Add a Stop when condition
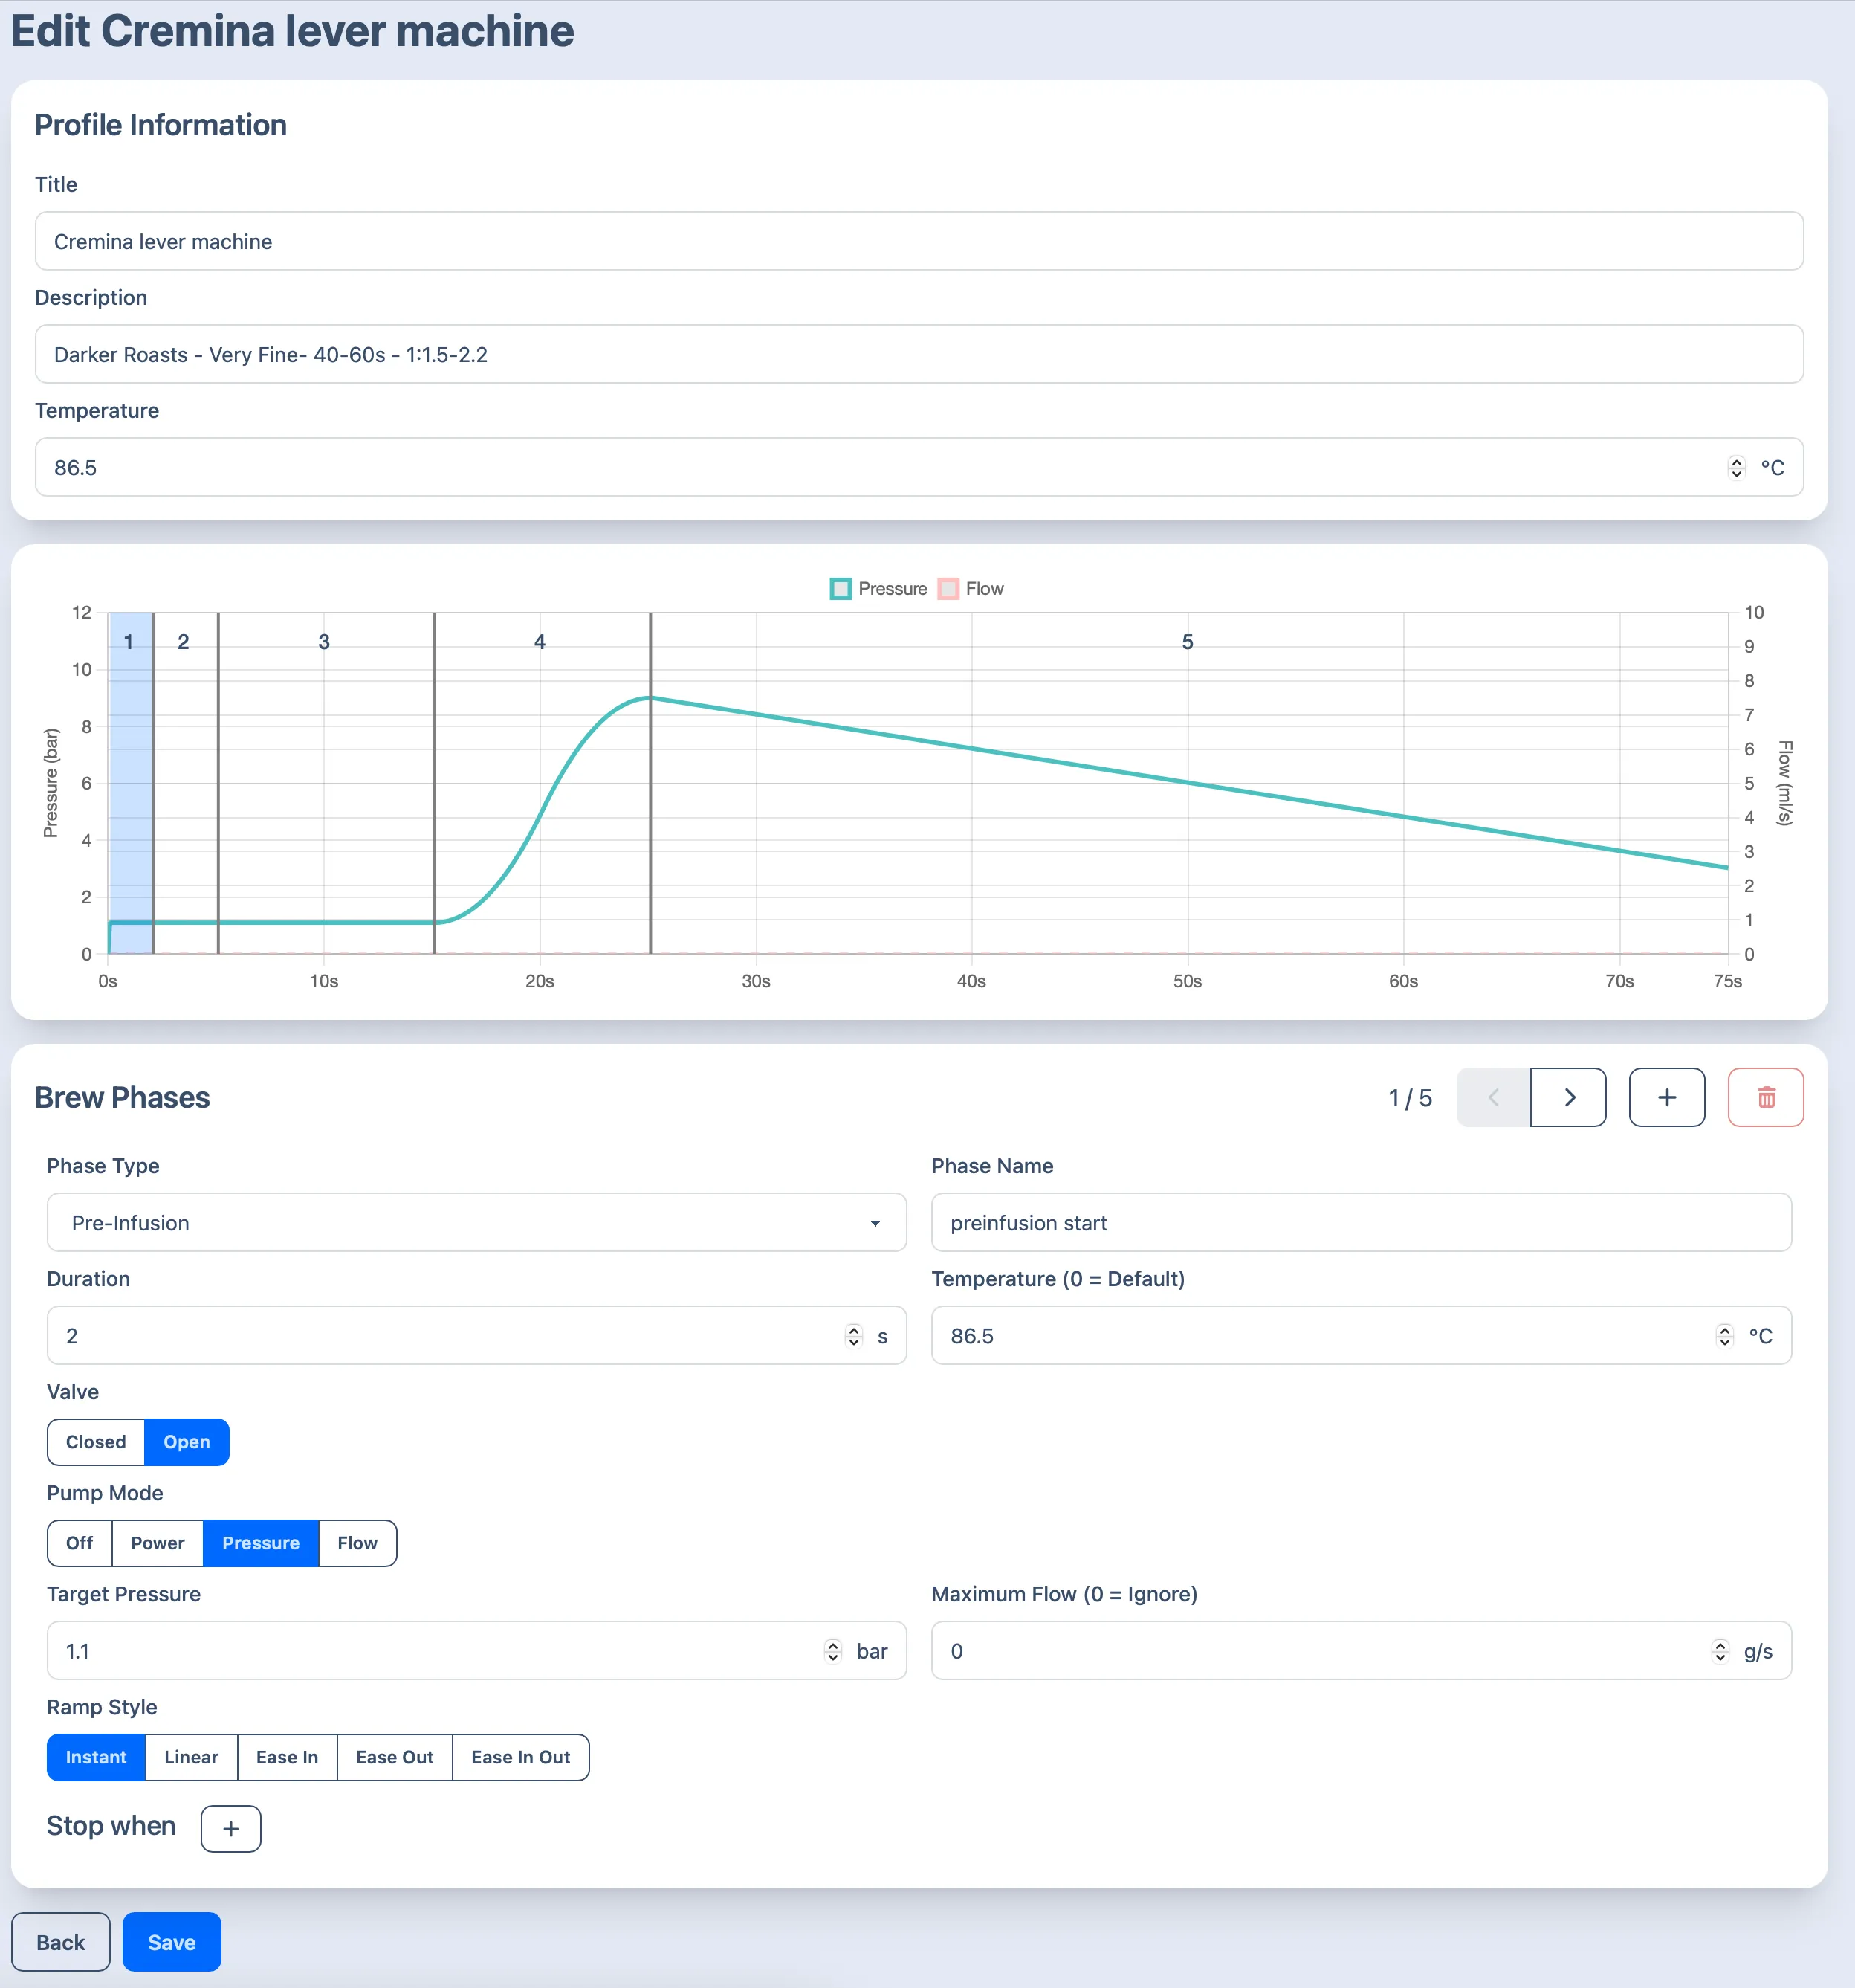This screenshot has height=1988, width=1855. click(x=230, y=1828)
